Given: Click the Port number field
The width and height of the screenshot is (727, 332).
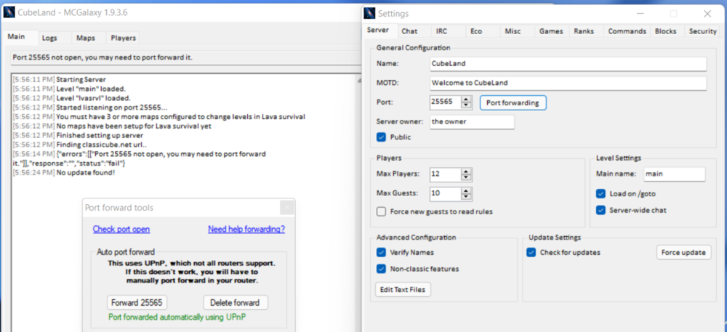Looking at the screenshot, I should pos(446,102).
